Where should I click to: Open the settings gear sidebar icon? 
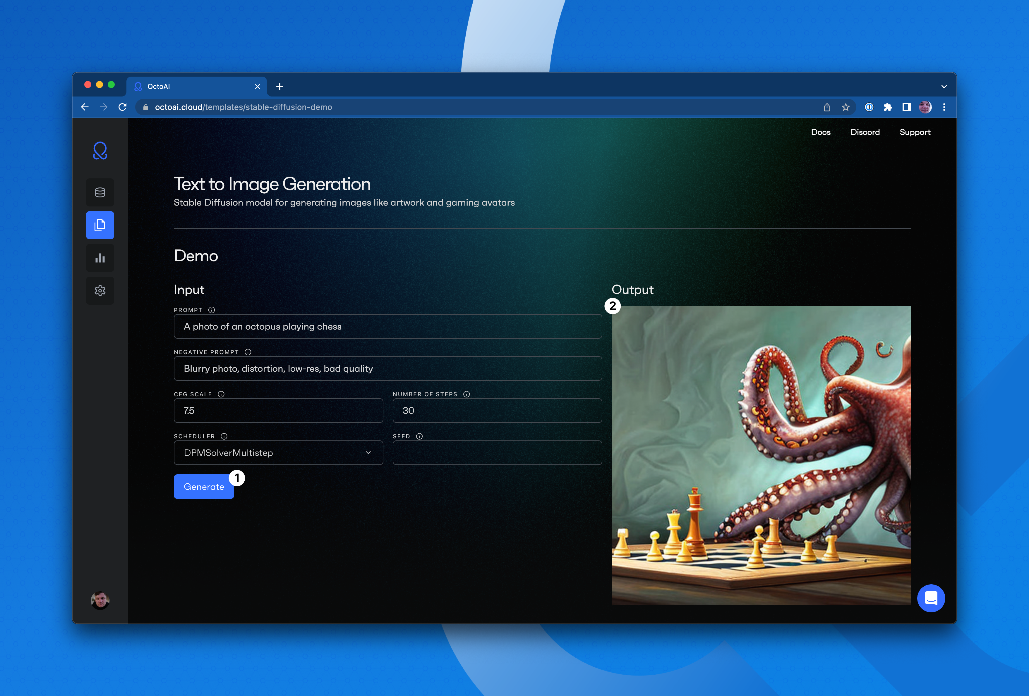(100, 291)
